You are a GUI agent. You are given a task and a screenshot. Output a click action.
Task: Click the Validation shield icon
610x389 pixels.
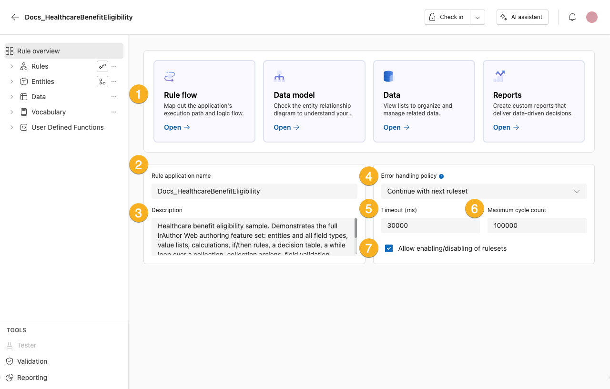(10, 361)
